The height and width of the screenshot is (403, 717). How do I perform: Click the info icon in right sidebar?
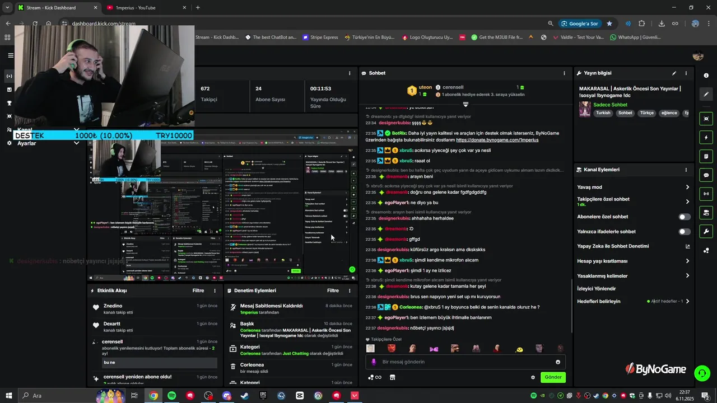706,76
